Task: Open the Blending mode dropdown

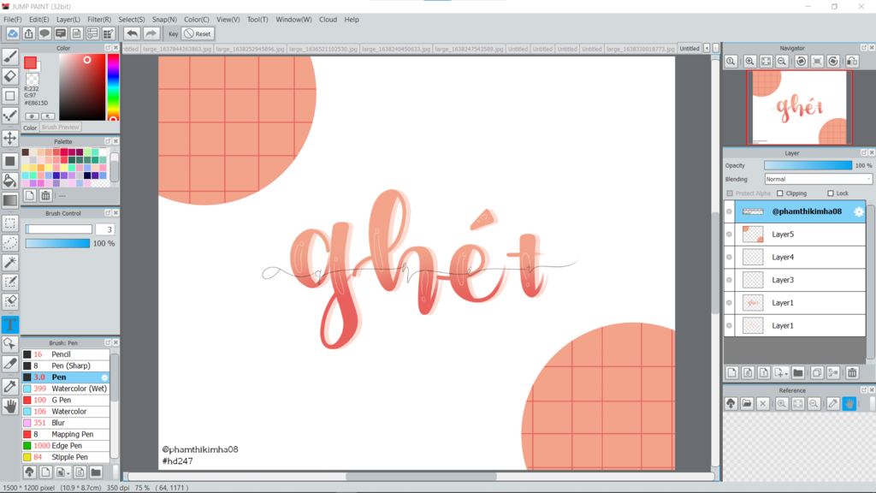Action: [818, 179]
